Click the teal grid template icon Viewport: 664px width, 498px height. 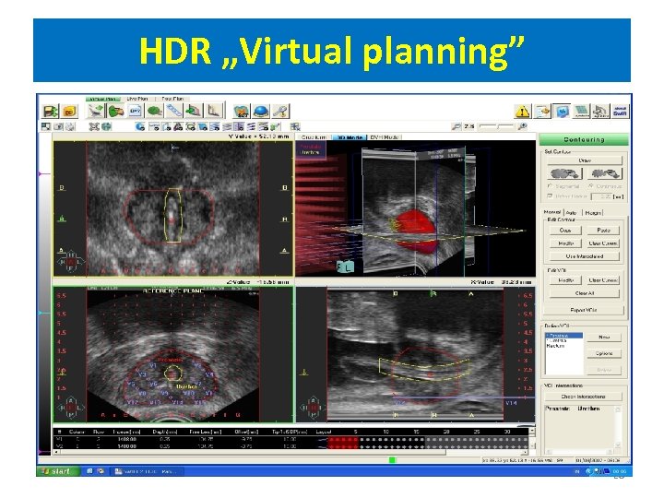tap(581, 112)
